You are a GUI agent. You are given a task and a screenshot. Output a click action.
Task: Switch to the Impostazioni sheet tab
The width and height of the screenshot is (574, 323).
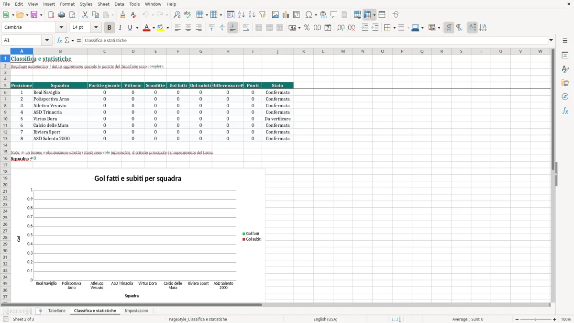click(136, 311)
